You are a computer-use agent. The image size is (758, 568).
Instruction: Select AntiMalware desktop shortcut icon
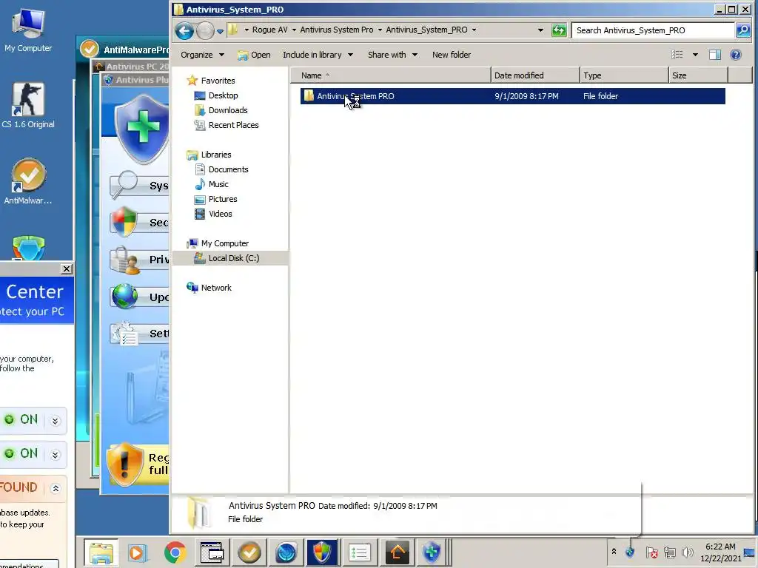pos(28,181)
